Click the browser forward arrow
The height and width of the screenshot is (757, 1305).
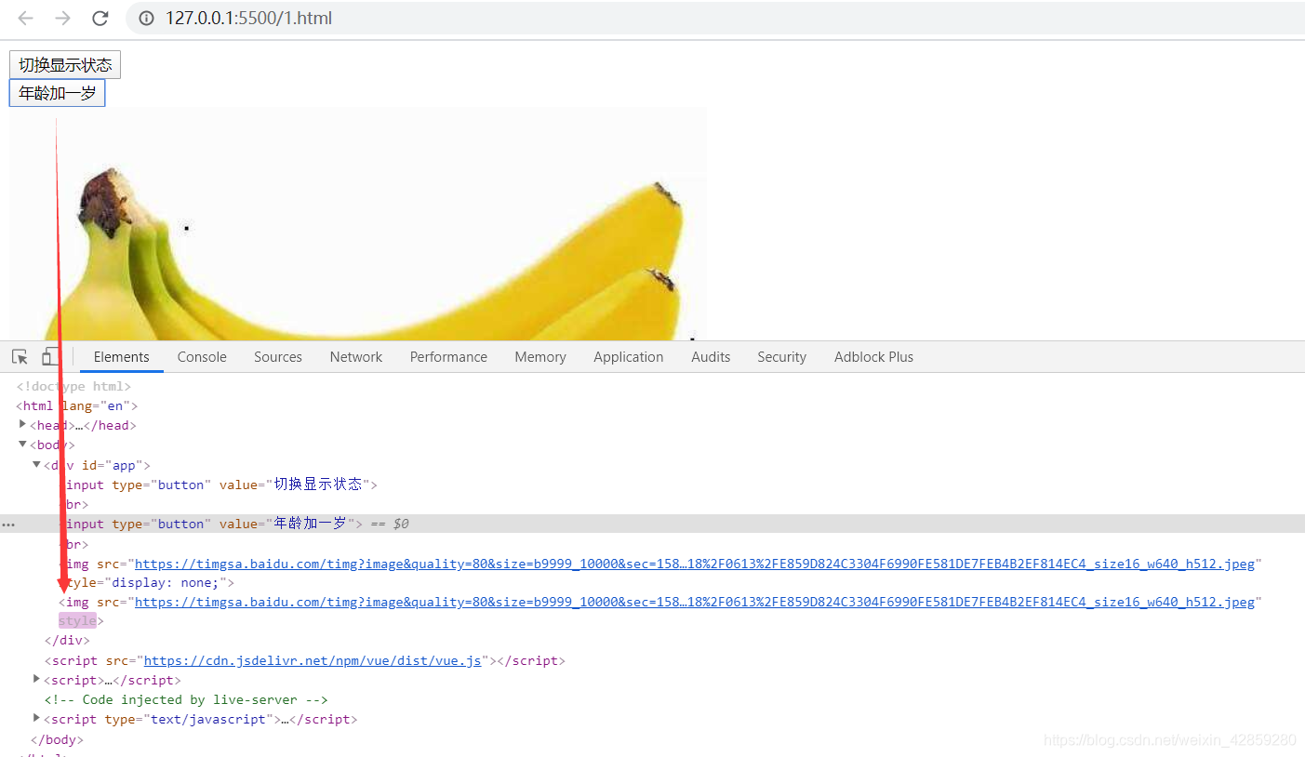(62, 18)
